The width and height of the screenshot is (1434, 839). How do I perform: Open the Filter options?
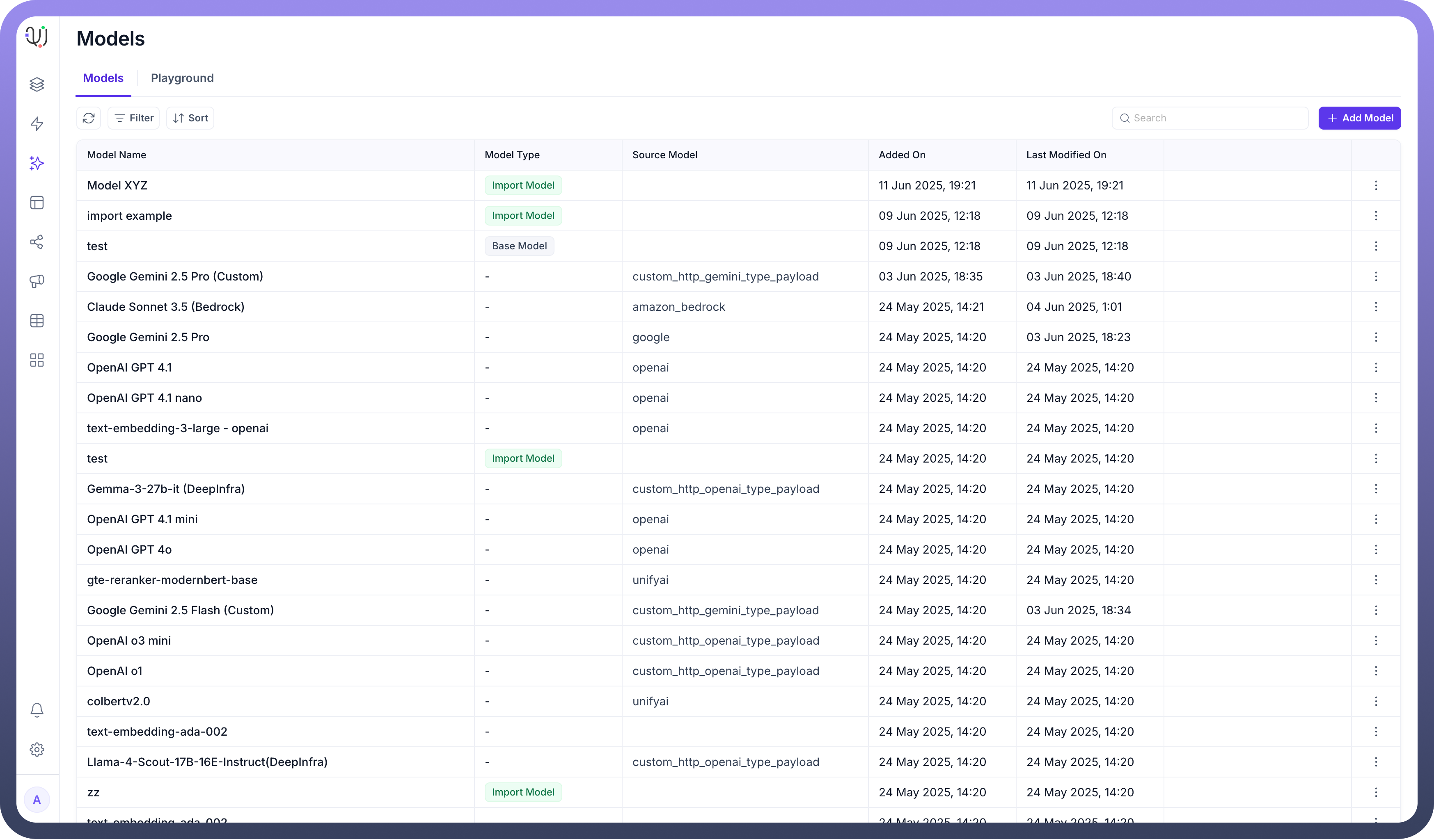[134, 118]
